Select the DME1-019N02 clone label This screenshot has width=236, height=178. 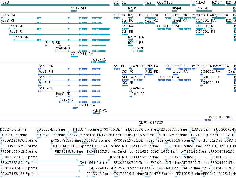pyautogui.click(x=220, y=117)
